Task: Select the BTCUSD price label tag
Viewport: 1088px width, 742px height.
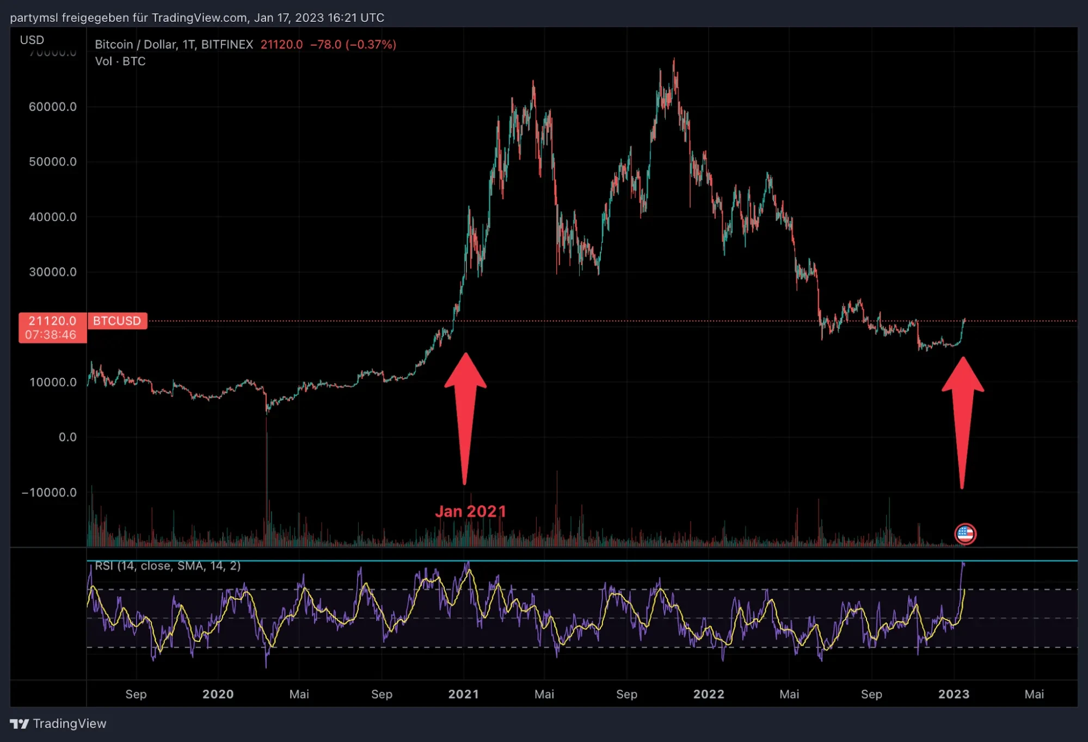Action: [116, 321]
